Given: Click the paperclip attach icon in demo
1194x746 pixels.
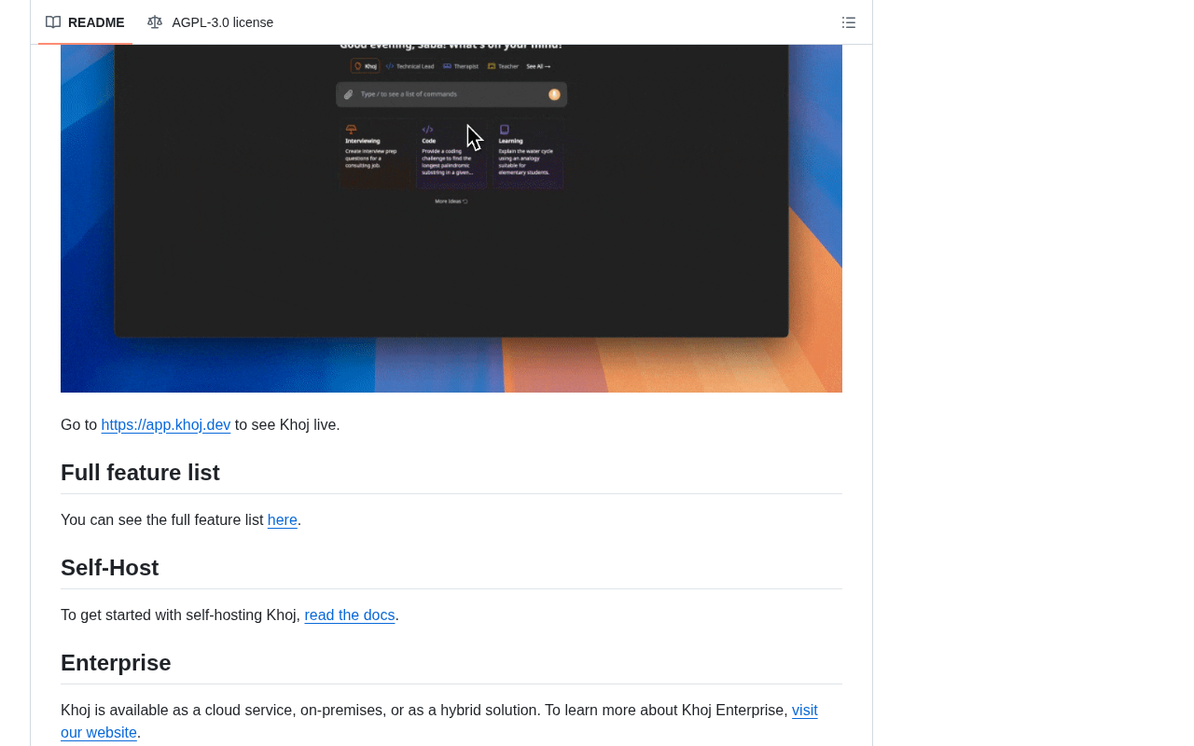Looking at the screenshot, I should [349, 94].
